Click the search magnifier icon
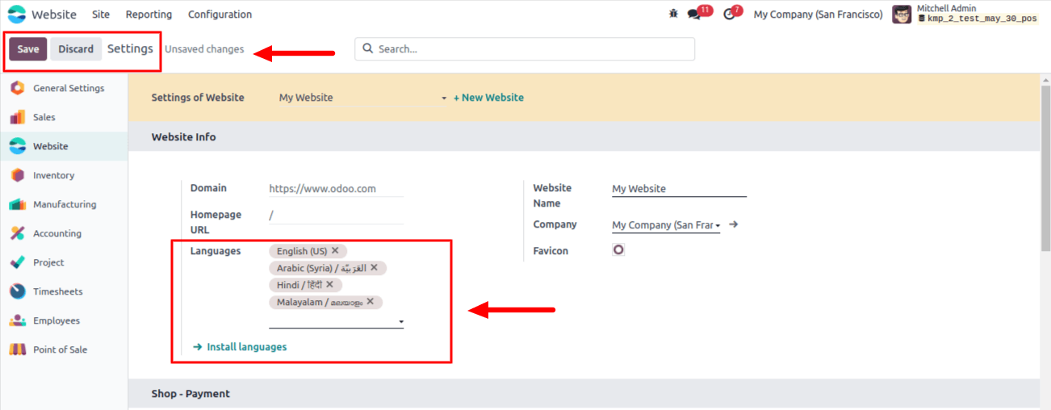 (367, 48)
